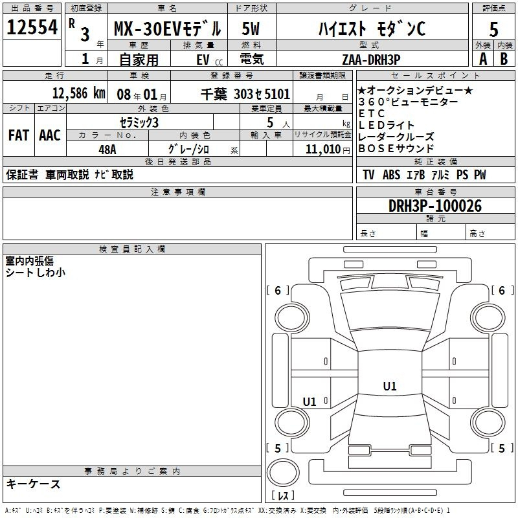Click the 後日発送部品 header
The height and width of the screenshot is (518, 518).
177,161
